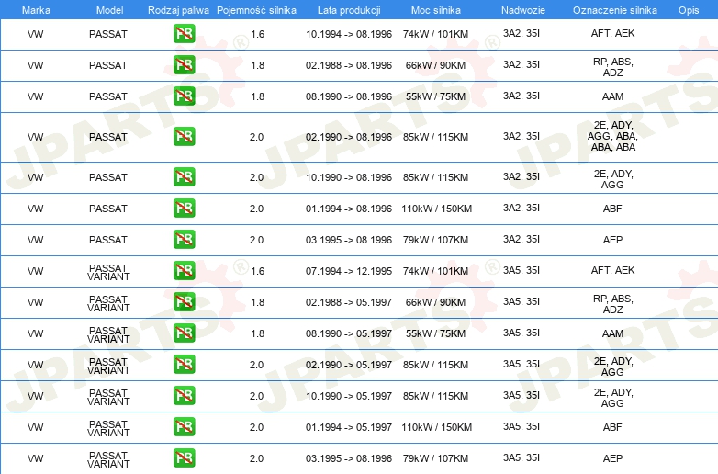Click fuel icon in 10.1990 -> 05.1997 row
Viewport: 718px width, 474px height.
pyautogui.click(x=184, y=395)
